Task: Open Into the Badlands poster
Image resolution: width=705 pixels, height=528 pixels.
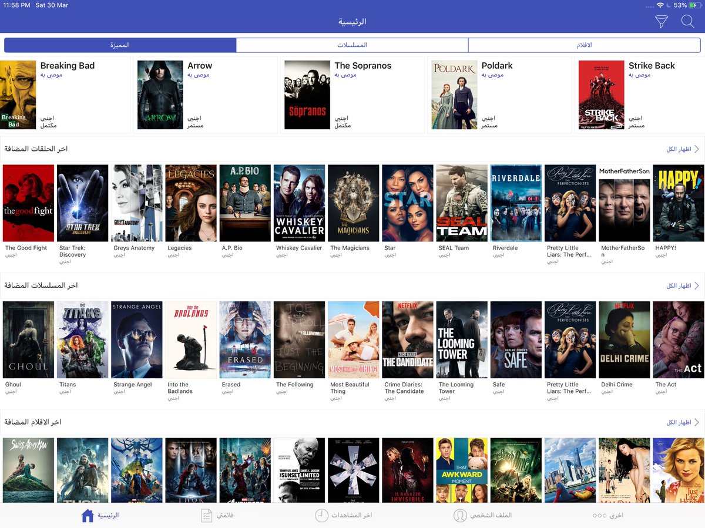Action: click(x=191, y=340)
